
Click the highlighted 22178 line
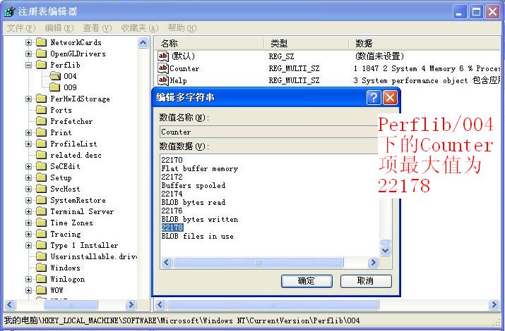point(172,227)
